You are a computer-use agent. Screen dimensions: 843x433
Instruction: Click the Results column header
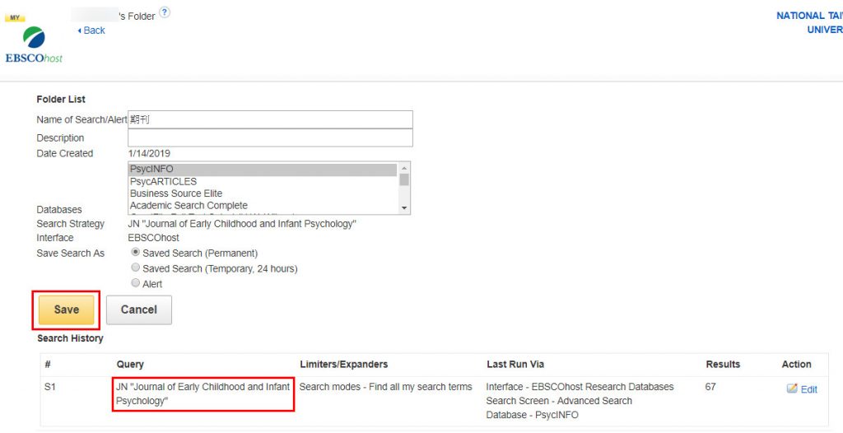click(723, 364)
